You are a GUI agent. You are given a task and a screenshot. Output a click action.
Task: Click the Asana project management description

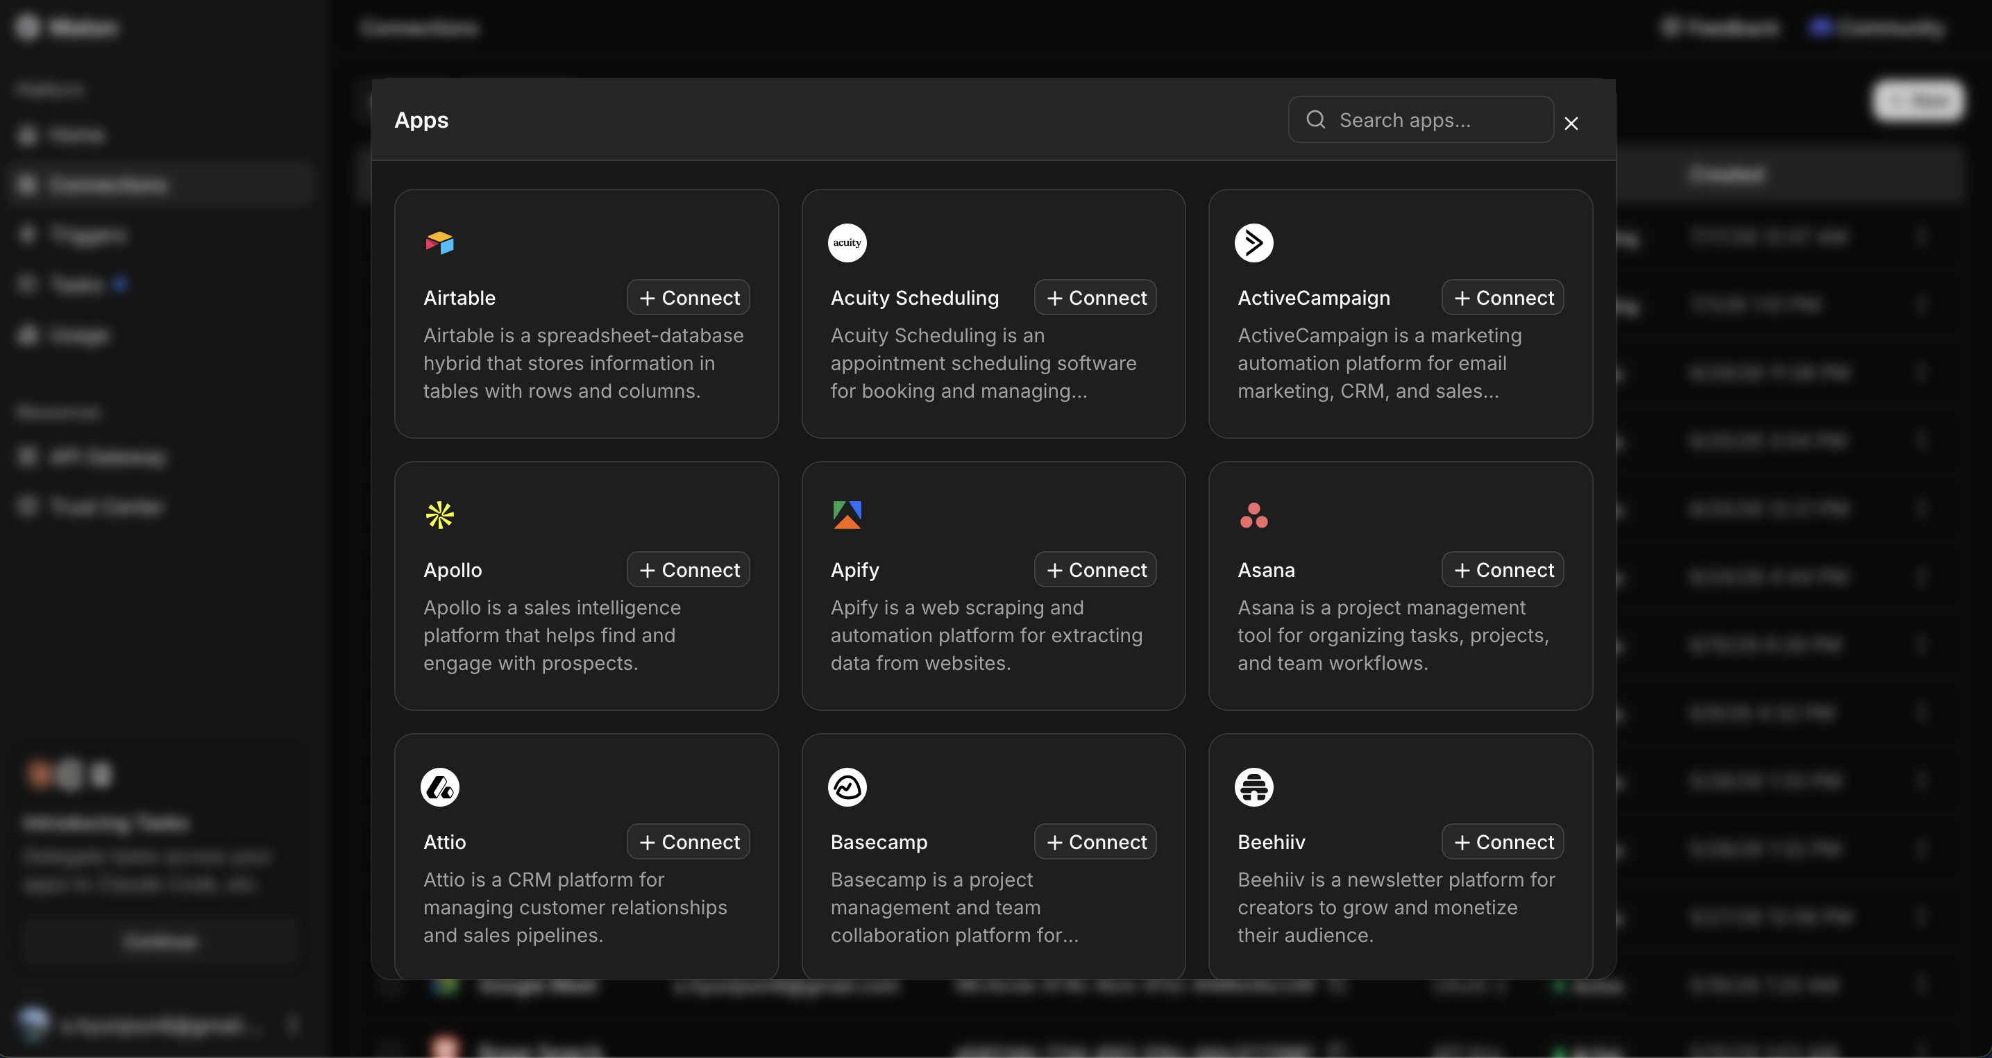coord(1393,636)
